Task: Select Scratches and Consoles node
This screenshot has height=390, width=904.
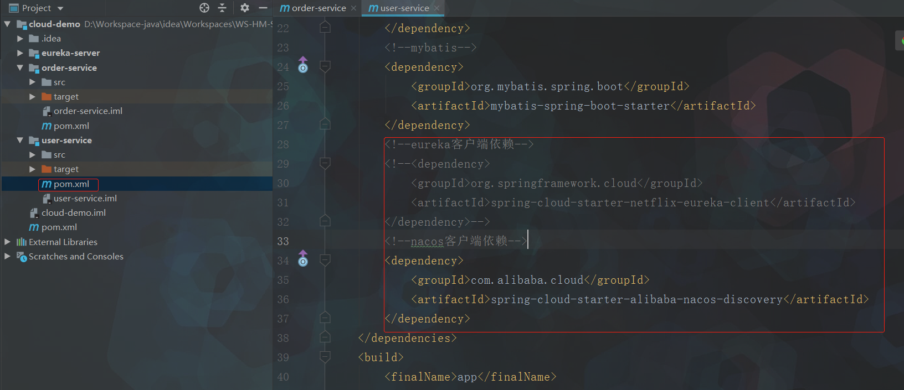Action: pos(76,257)
